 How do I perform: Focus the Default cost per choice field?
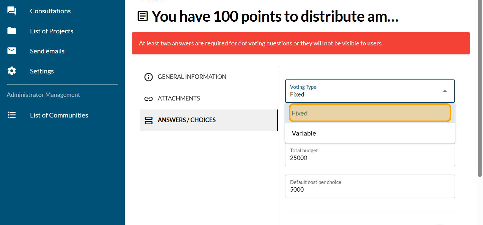pyautogui.click(x=370, y=189)
